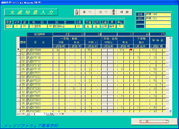Jump to last record in navigator bar
This screenshot has height=129, width=179.
52,114
